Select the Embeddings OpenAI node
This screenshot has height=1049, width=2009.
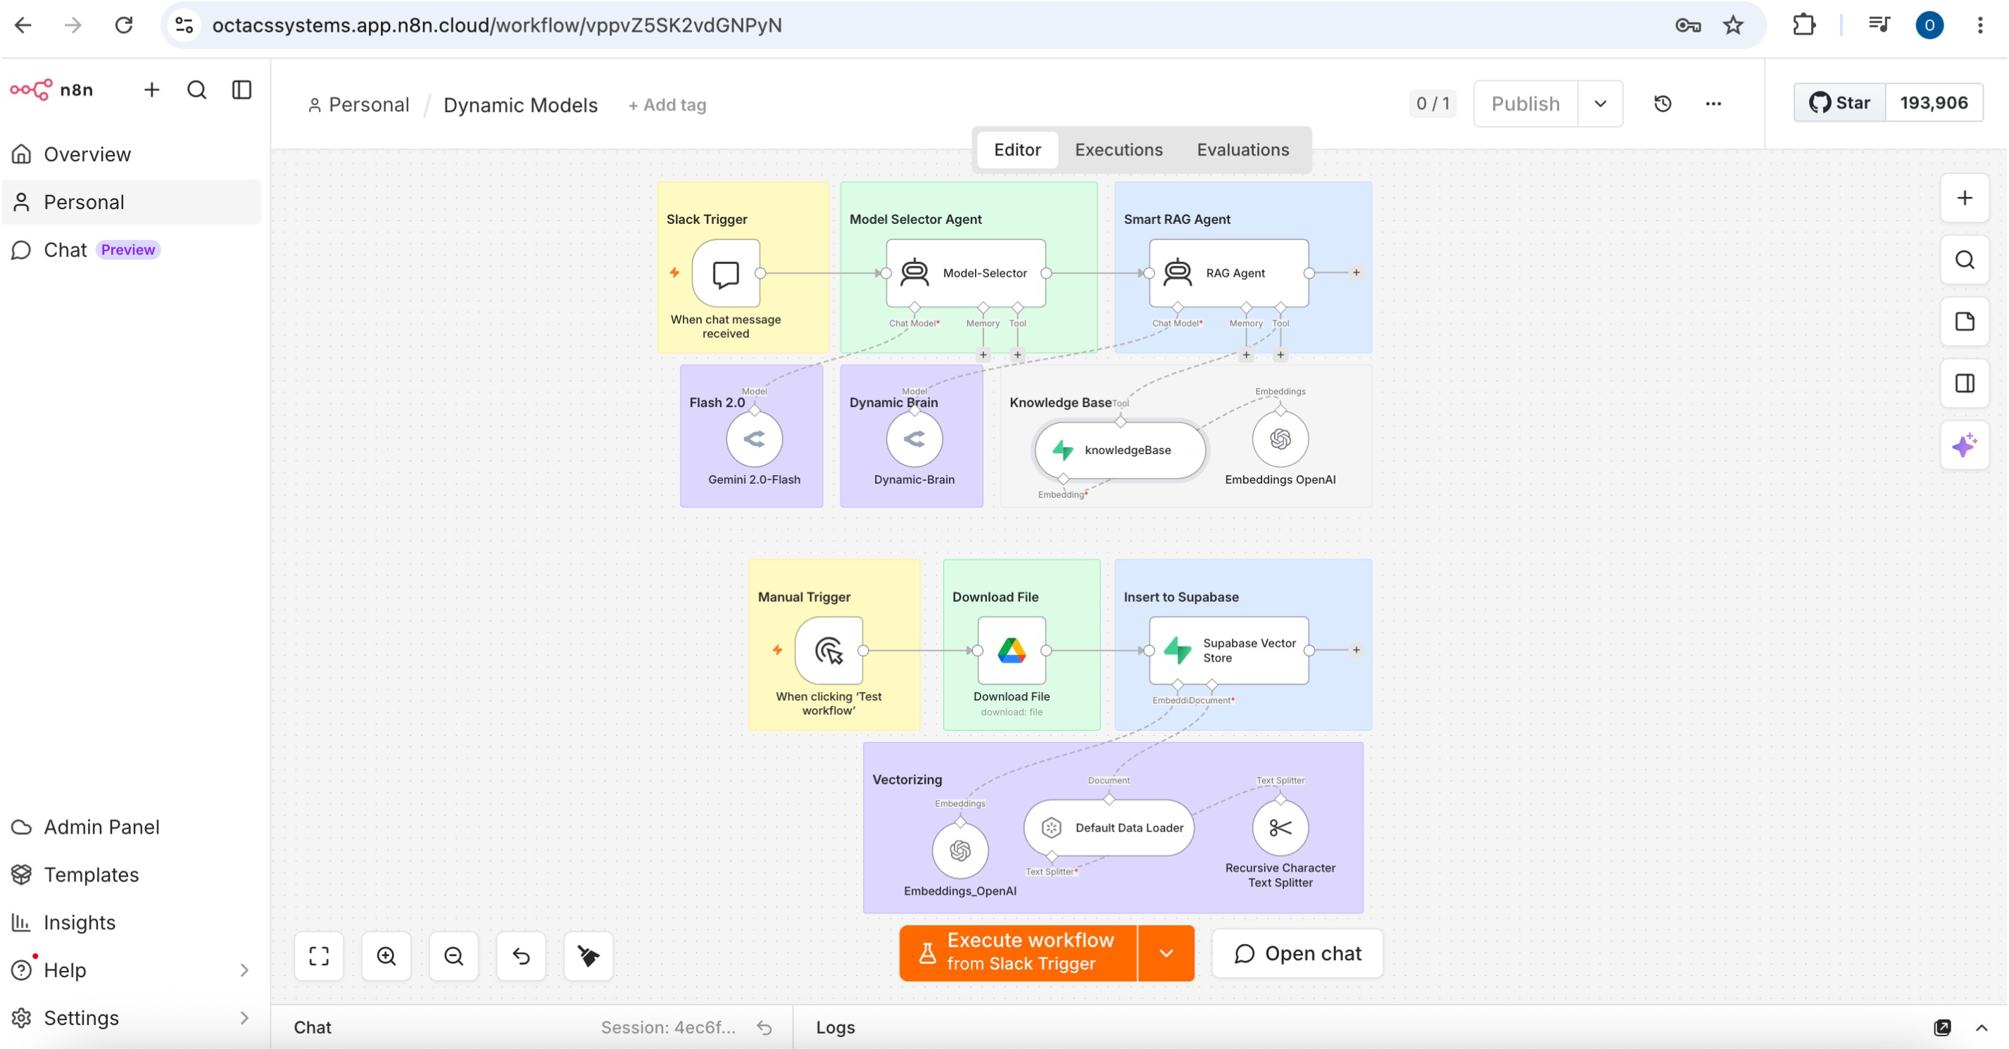1280,439
